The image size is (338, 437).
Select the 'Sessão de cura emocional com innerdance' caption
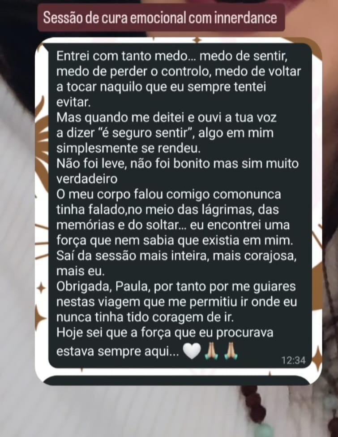point(161,17)
